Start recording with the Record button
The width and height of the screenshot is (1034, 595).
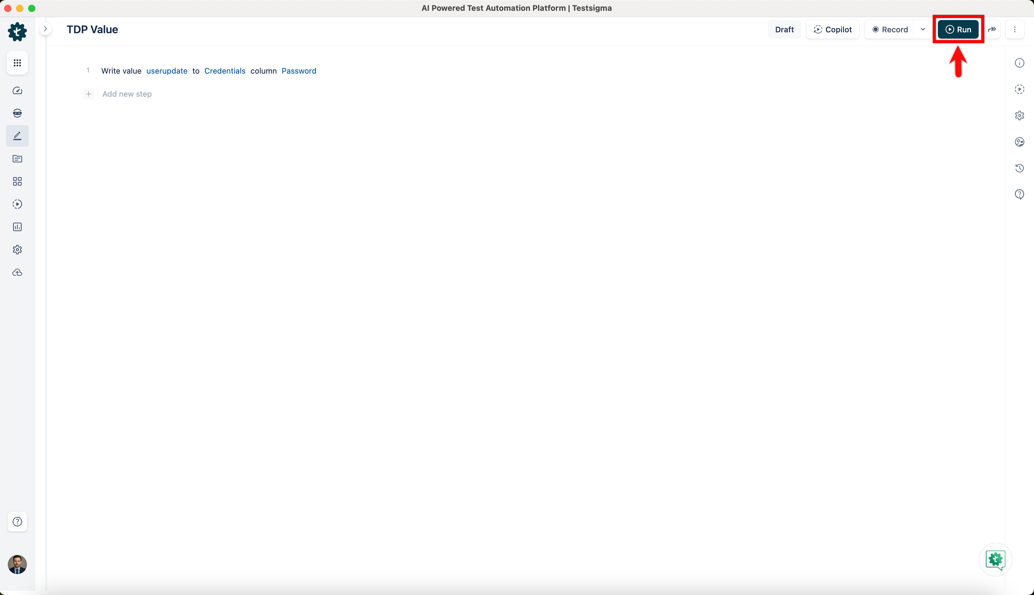[890, 29]
